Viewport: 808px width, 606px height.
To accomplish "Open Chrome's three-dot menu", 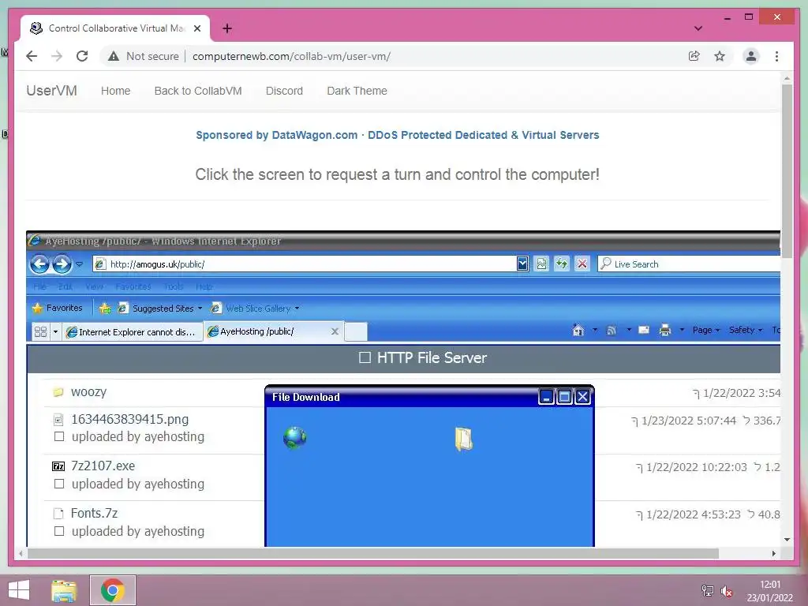I will pos(776,56).
